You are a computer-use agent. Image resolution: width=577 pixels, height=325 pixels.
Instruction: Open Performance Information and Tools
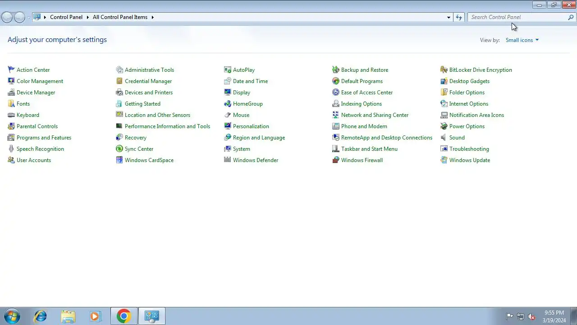(167, 126)
